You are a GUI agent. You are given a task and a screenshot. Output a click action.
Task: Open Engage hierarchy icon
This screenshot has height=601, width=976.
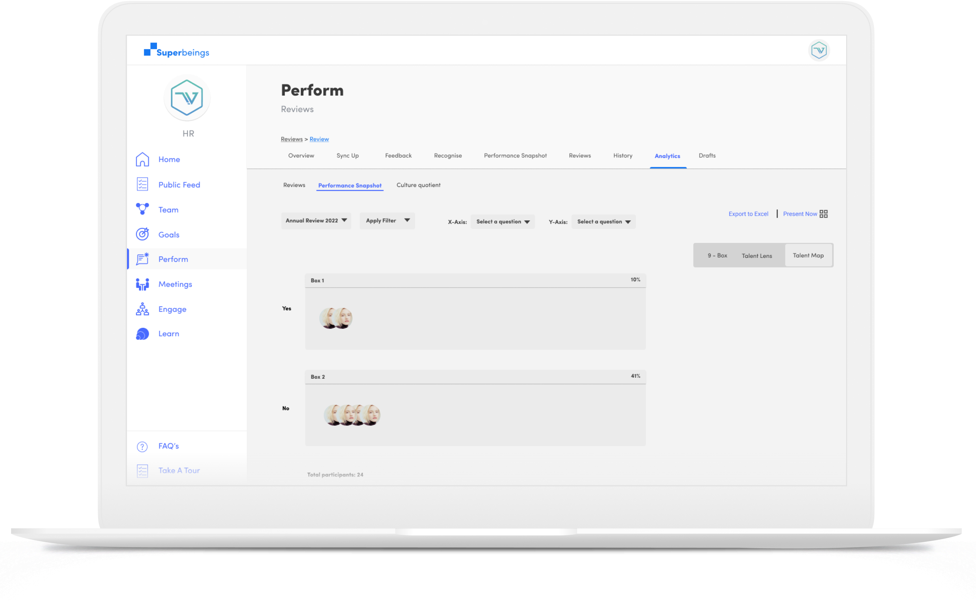click(x=142, y=309)
